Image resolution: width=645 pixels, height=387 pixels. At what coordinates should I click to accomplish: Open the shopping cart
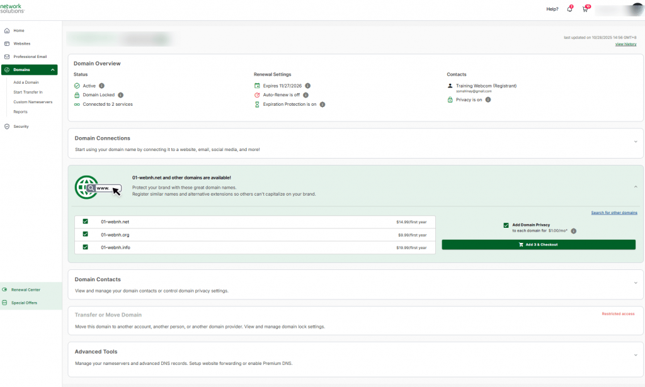[x=585, y=9]
